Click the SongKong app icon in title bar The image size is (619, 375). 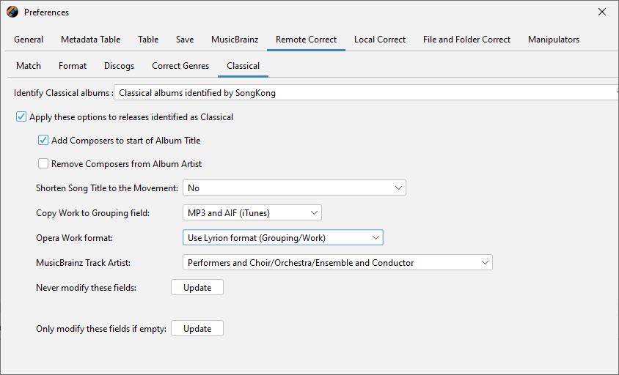tap(12, 12)
